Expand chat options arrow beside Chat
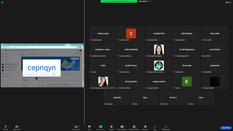Viewport: 233px width, 131px height. coord(93,127)
